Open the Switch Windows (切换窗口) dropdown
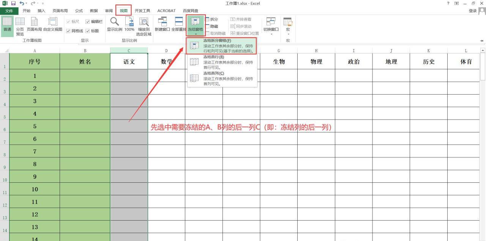Screen dimensions: 486x241 click(x=271, y=26)
